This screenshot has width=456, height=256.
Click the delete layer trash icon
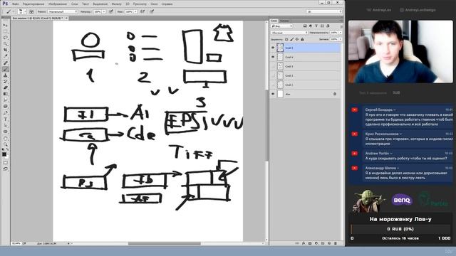(336, 243)
